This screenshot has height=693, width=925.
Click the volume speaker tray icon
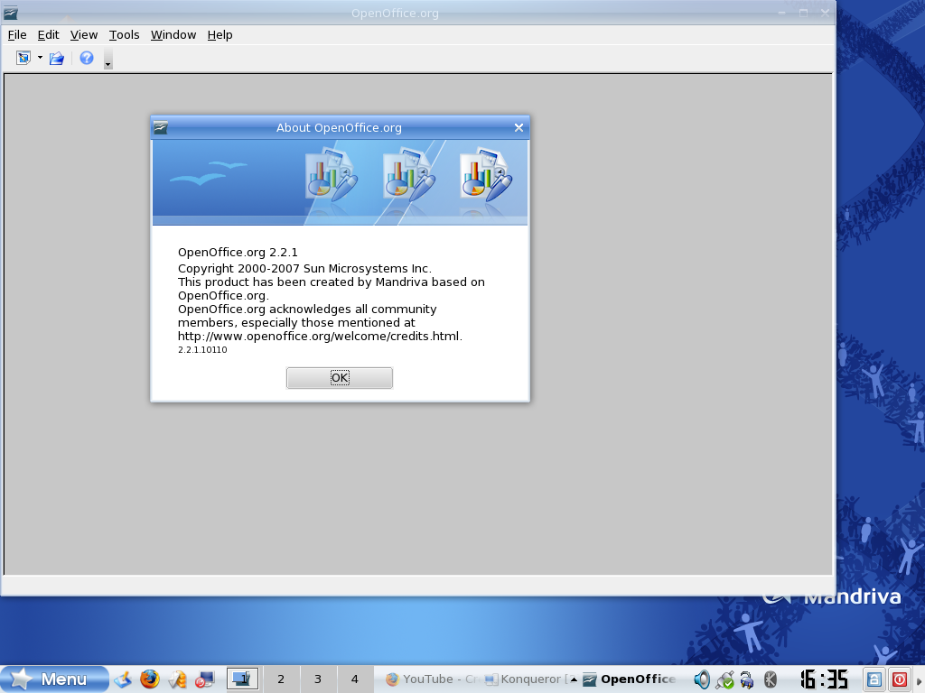pos(702,679)
